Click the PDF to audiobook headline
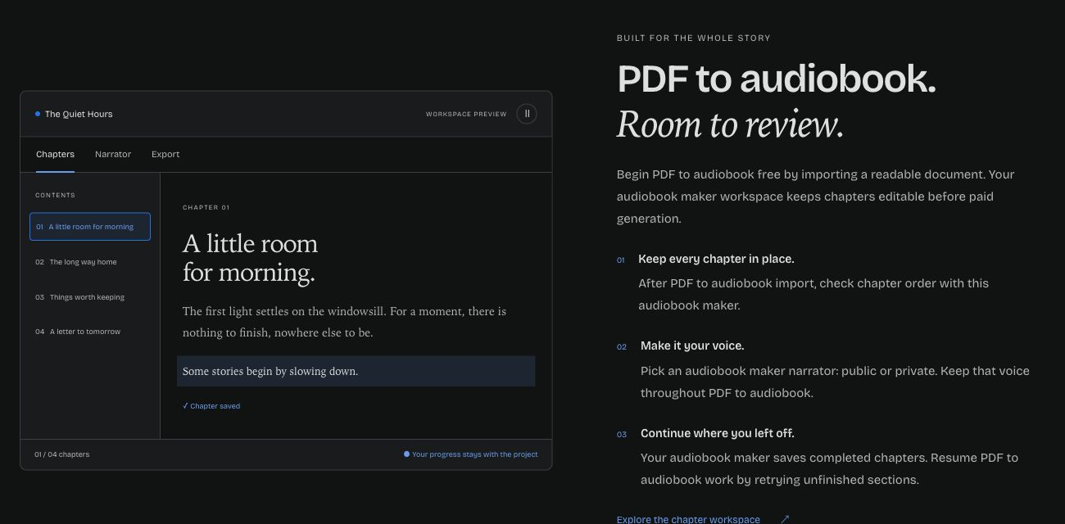Image resolution: width=1065 pixels, height=524 pixels. [x=776, y=79]
